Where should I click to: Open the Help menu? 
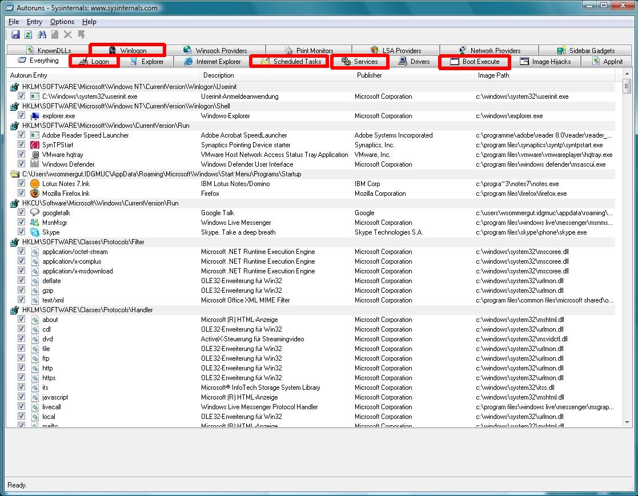(89, 22)
